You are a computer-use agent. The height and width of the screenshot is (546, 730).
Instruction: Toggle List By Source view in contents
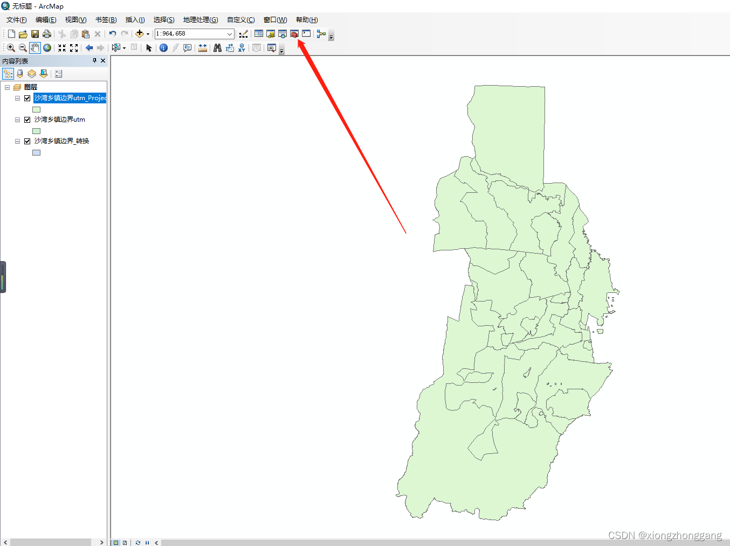tap(19, 73)
